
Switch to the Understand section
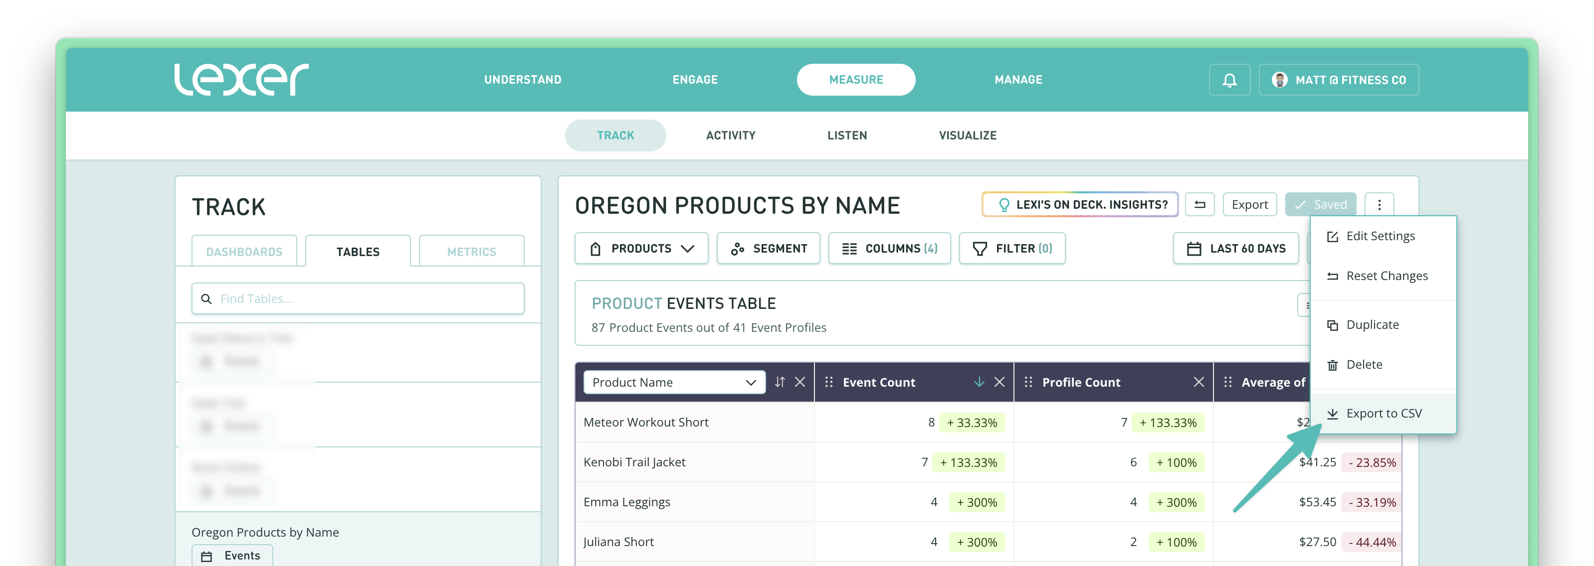(x=522, y=80)
